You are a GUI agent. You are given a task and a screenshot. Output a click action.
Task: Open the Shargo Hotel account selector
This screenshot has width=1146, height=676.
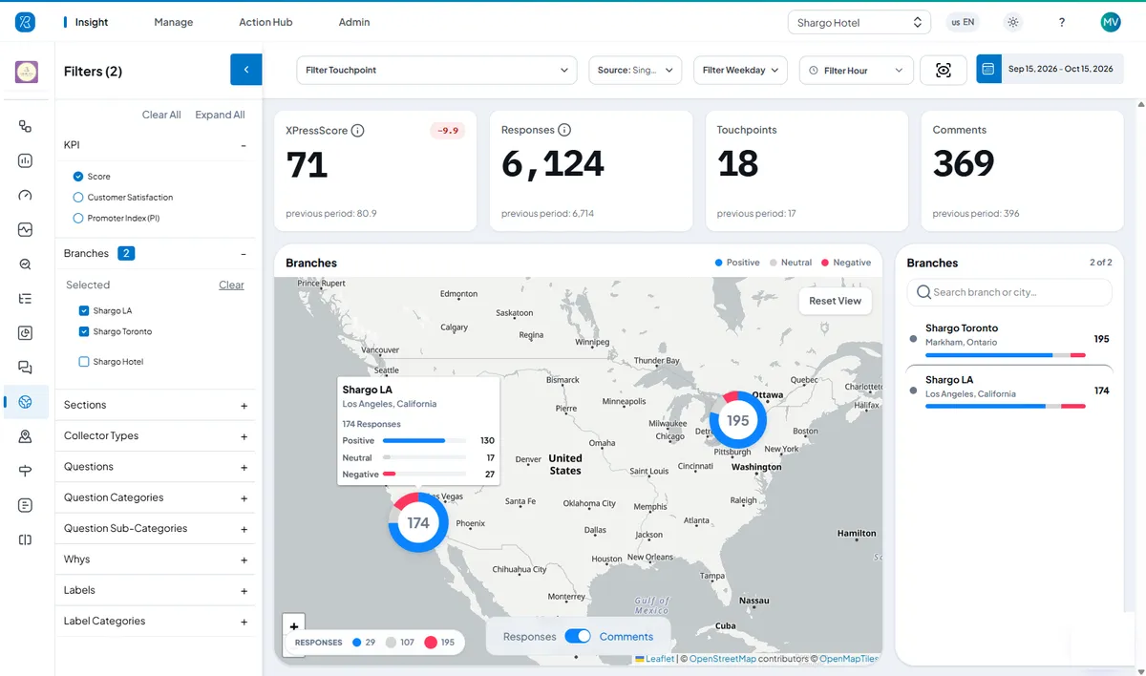tap(859, 22)
